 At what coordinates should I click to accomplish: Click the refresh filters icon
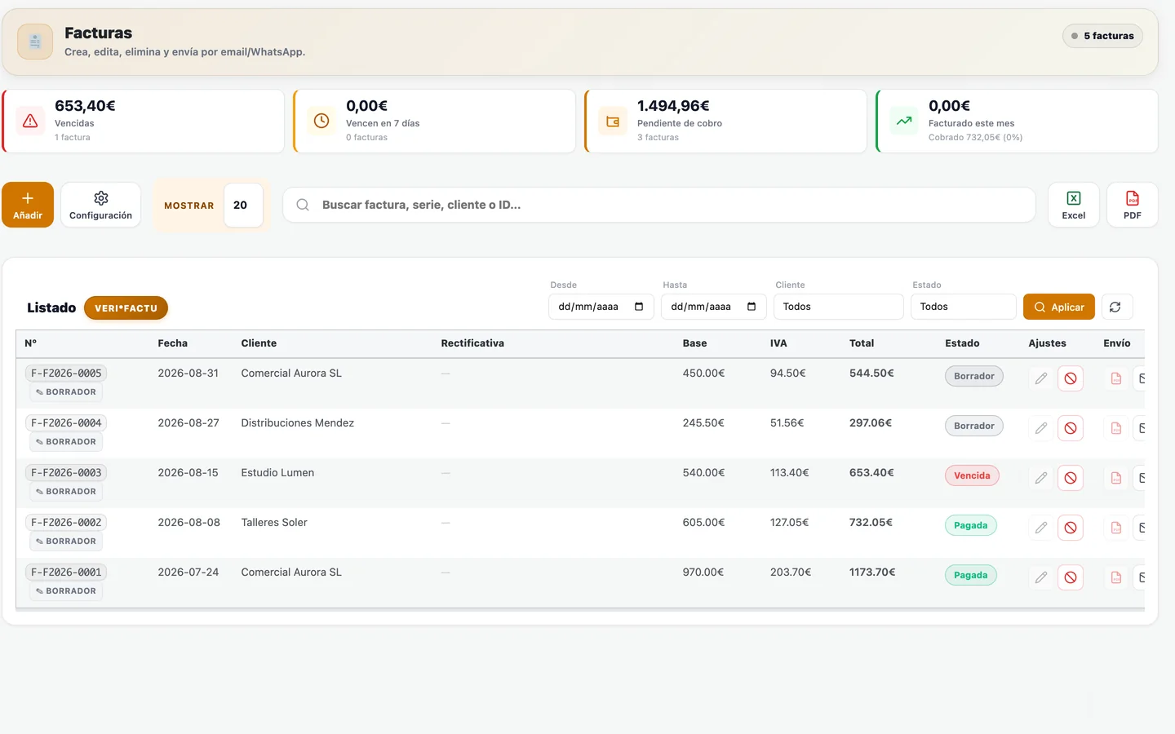(x=1115, y=307)
